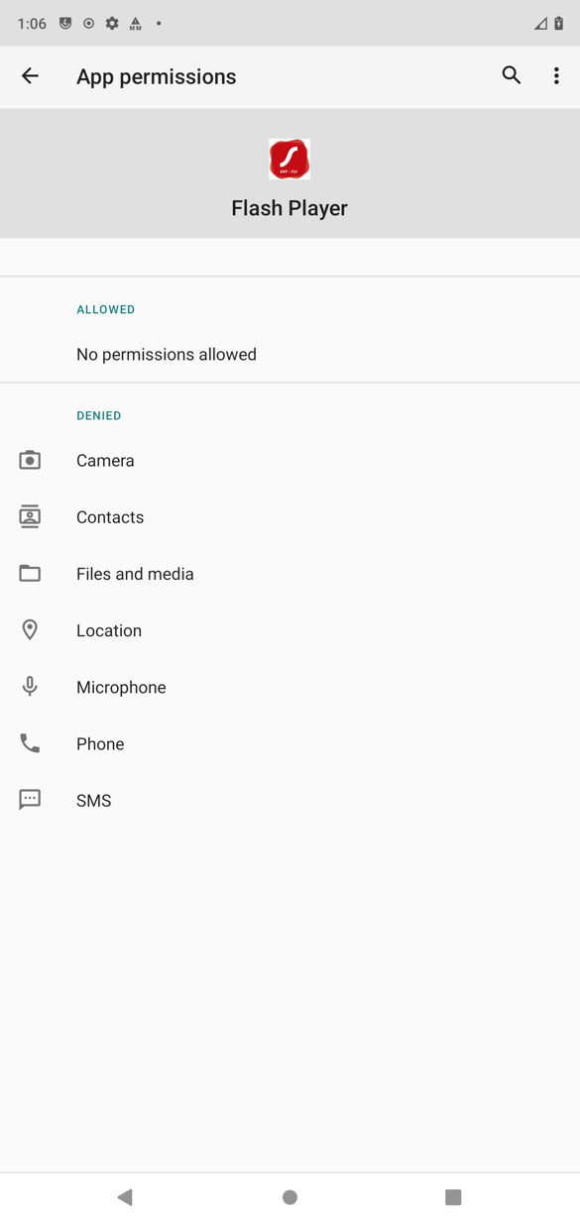Image resolution: width=580 pixels, height=1223 pixels.
Task: Open Contacts permission settings
Action: tap(290, 516)
